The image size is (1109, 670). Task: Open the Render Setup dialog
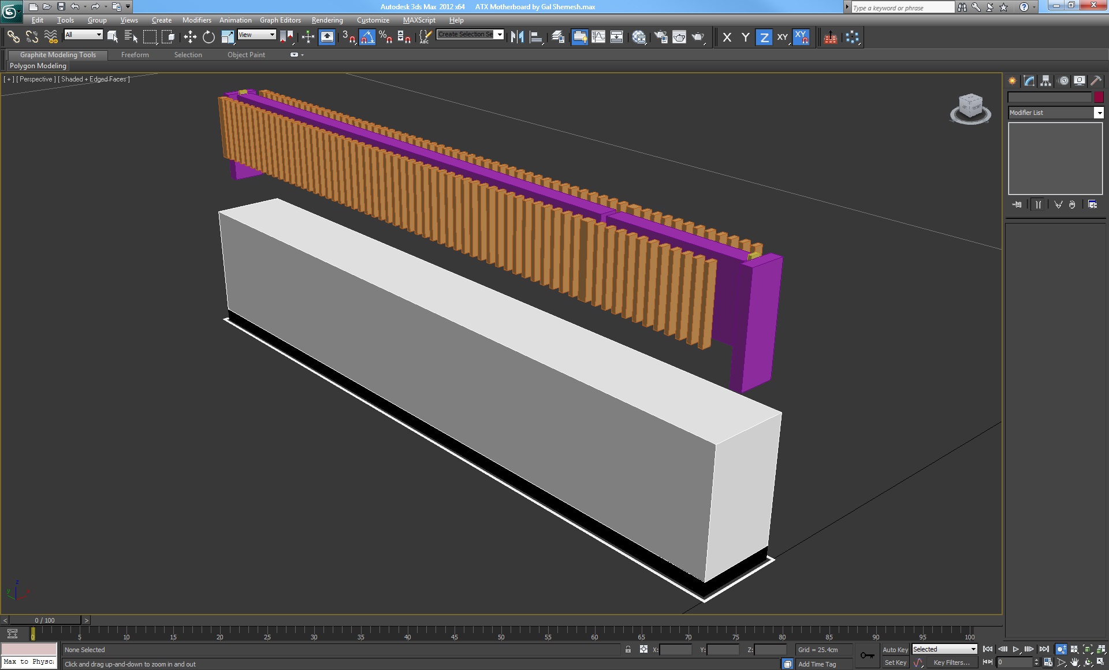(x=661, y=37)
